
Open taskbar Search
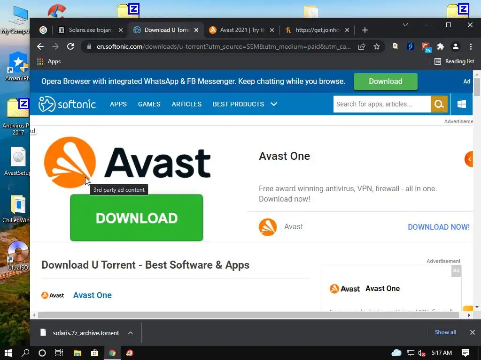click(x=25, y=353)
